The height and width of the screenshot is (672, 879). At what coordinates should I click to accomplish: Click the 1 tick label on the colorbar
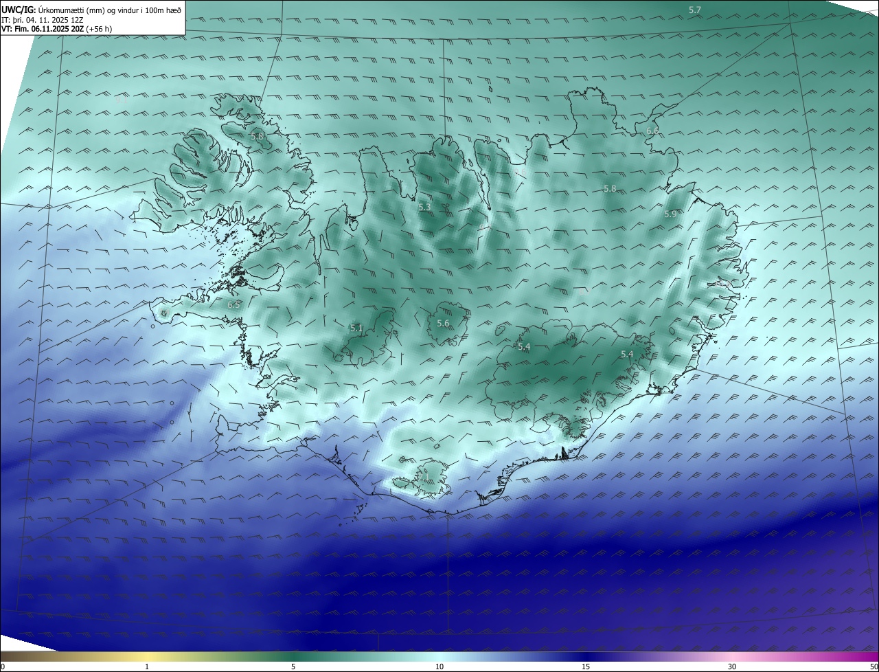tap(147, 667)
